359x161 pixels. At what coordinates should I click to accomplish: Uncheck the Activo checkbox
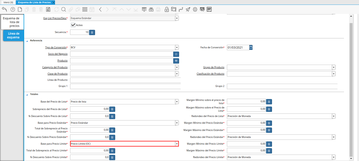coord(73,25)
